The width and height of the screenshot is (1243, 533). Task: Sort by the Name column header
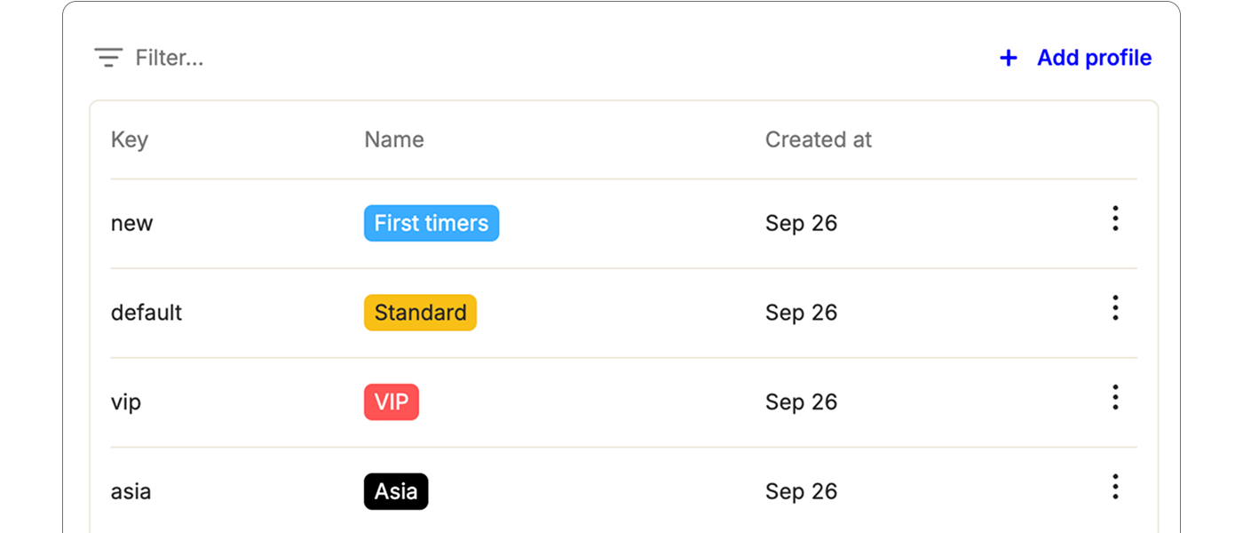tap(394, 139)
